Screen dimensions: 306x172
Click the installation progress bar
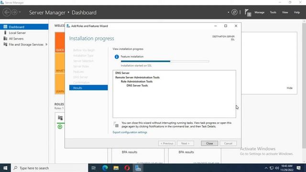click(165, 61)
